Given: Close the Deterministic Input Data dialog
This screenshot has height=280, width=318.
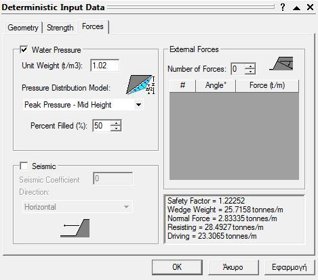Looking at the screenshot, I should click(x=311, y=7).
